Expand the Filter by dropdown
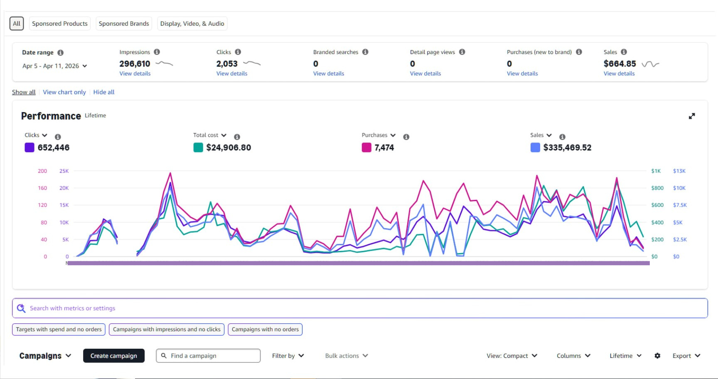The width and height of the screenshot is (718, 379). [x=288, y=356]
